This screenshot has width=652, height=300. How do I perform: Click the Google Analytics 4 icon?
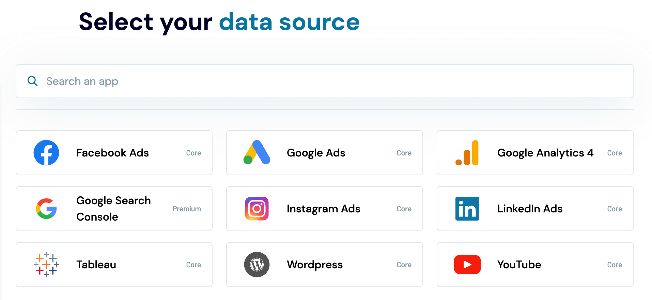[467, 153]
